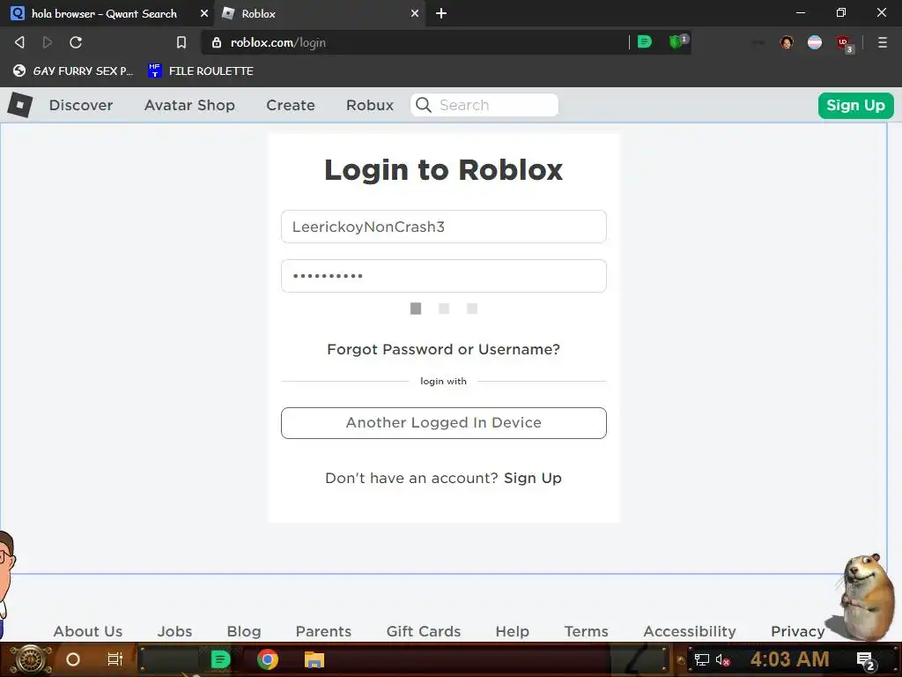
Task: Click the Roblox logo in navbar
Action: tap(20, 105)
